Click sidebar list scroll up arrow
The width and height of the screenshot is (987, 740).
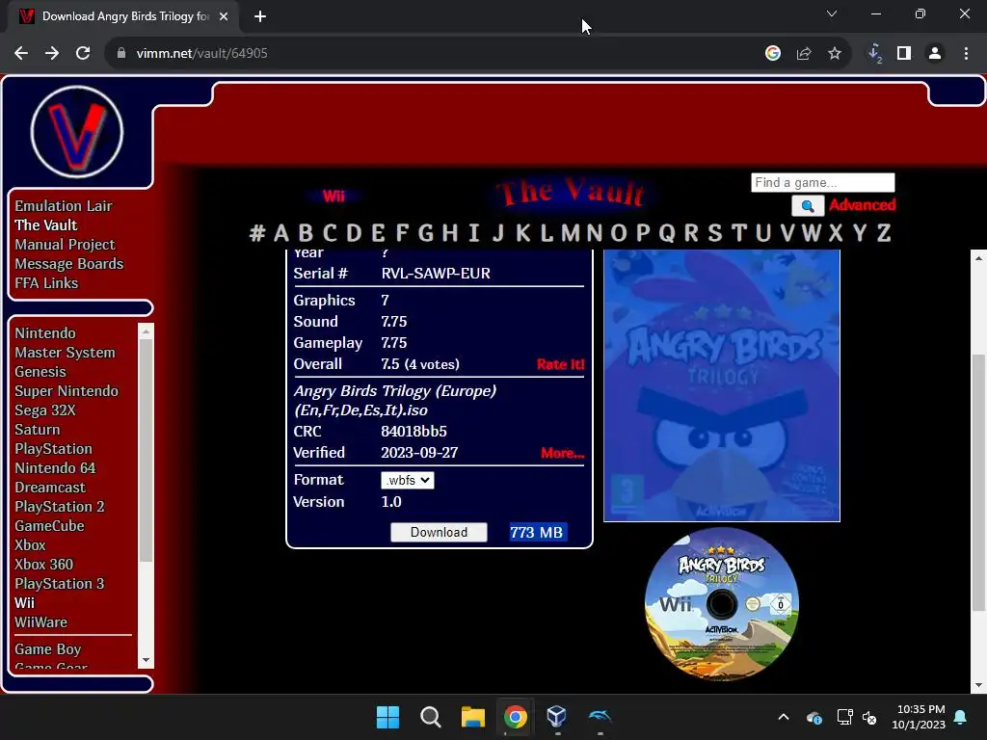coord(147,330)
